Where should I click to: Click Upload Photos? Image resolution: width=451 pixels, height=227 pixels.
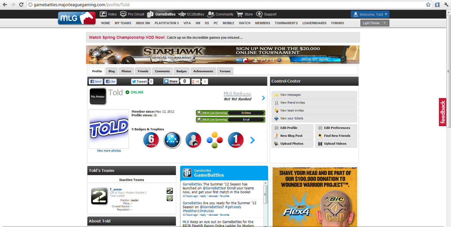coord(293,144)
